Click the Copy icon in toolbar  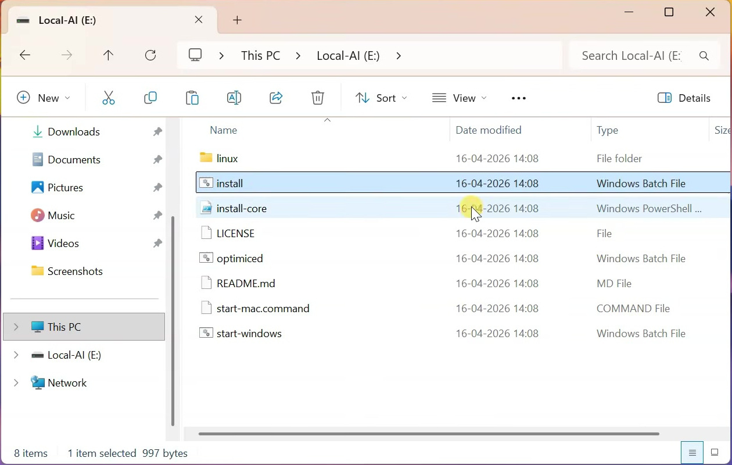click(150, 98)
